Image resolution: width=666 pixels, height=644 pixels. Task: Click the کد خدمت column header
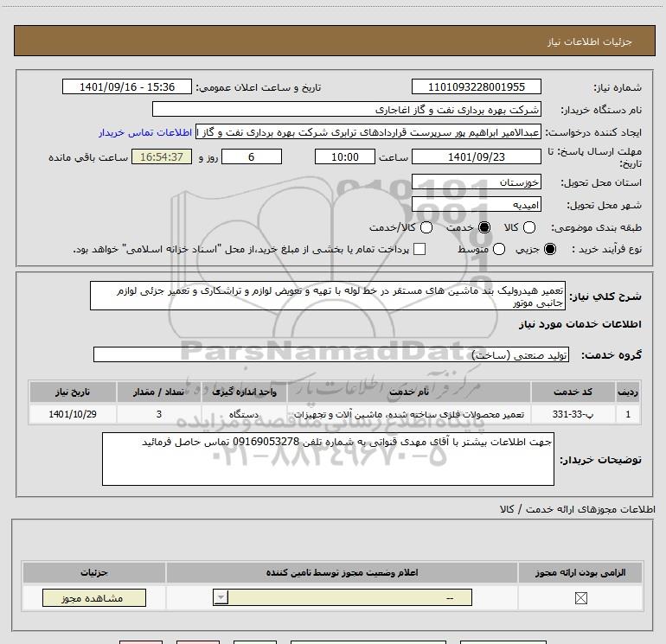coord(573,392)
